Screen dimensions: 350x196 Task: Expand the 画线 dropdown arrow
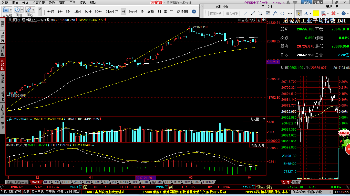[33, 10]
